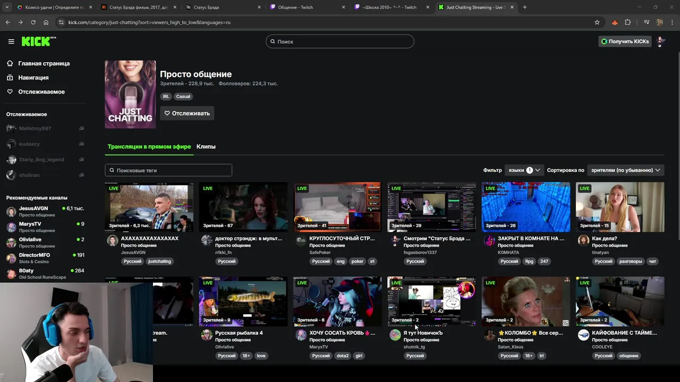Open tinatyan avatar beside Как дела?
680x382 pixels.
point(583,240)
